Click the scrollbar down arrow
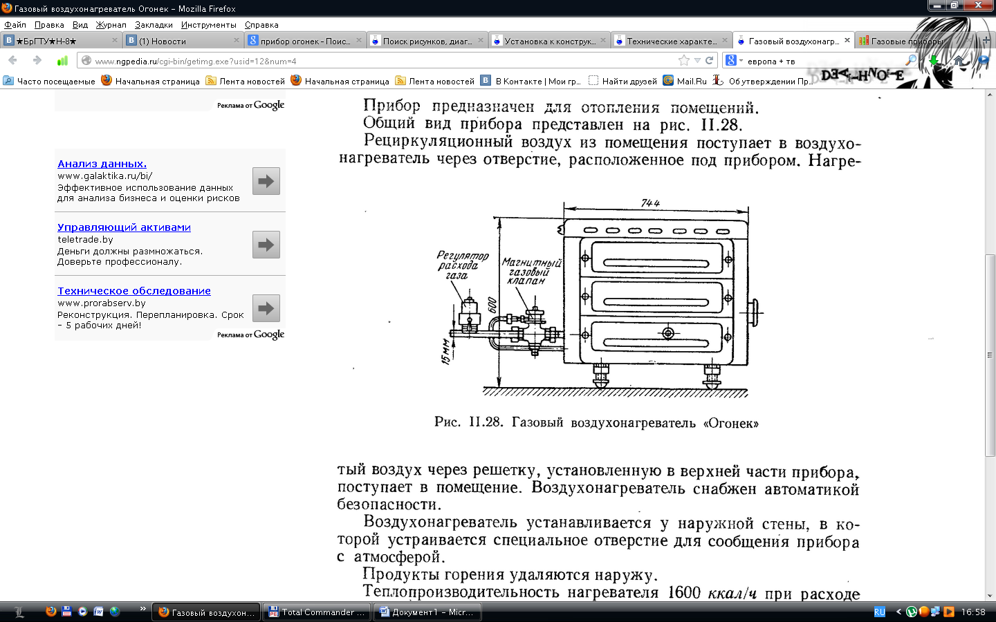 (x=990, y=595)
